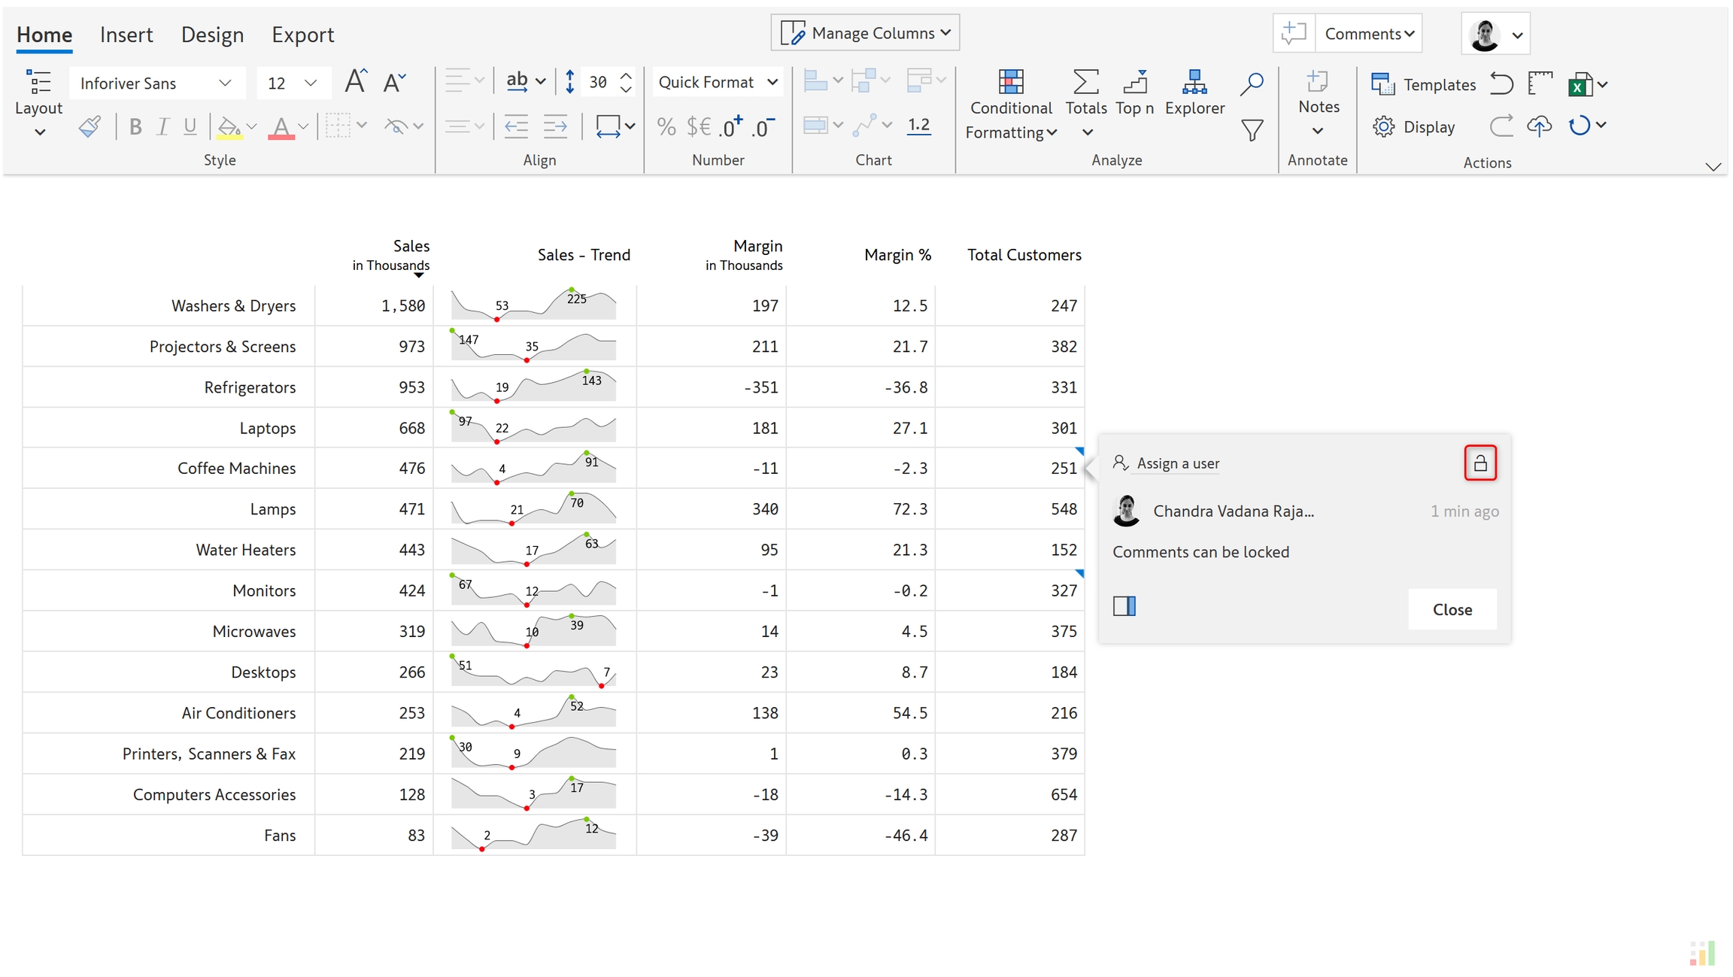Expand the Inforiver Sans font dropdown
The image size is (1733, 977).
tap(156, 83)
